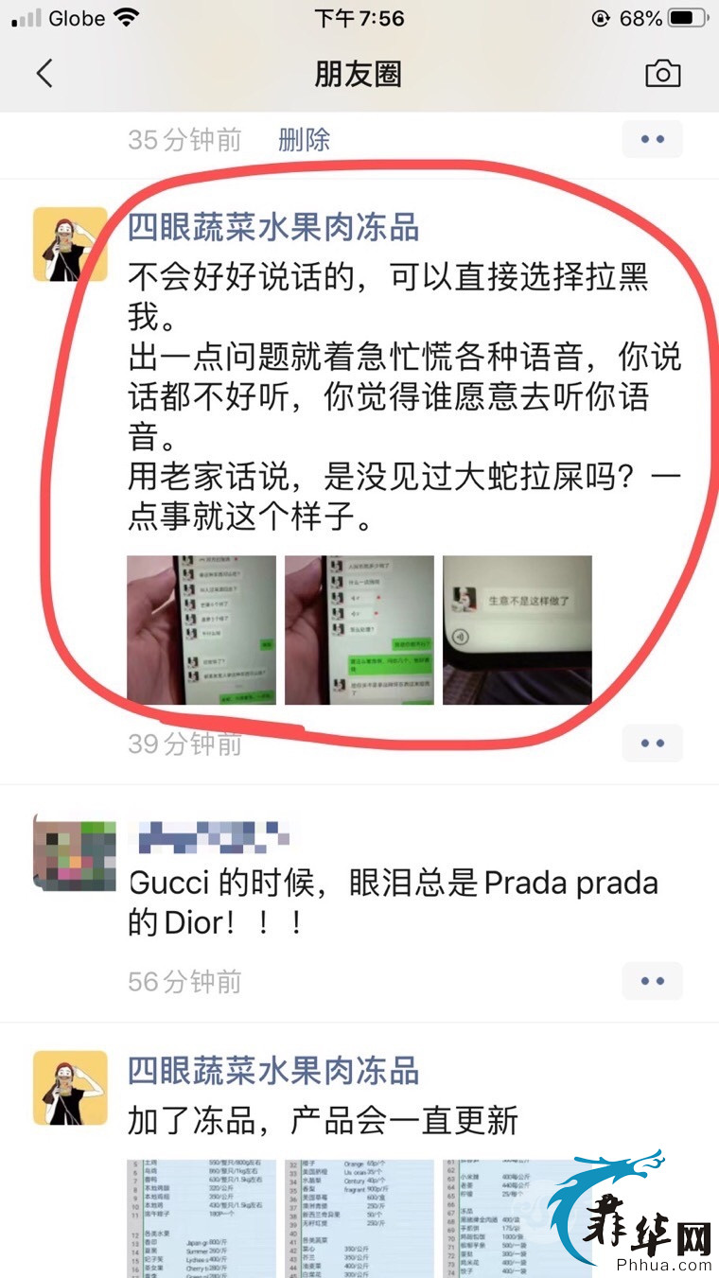This screenshot has width=719, height=1278.
Task: Tap the 朋友圈 title in header
Action: tap(359, 74)
